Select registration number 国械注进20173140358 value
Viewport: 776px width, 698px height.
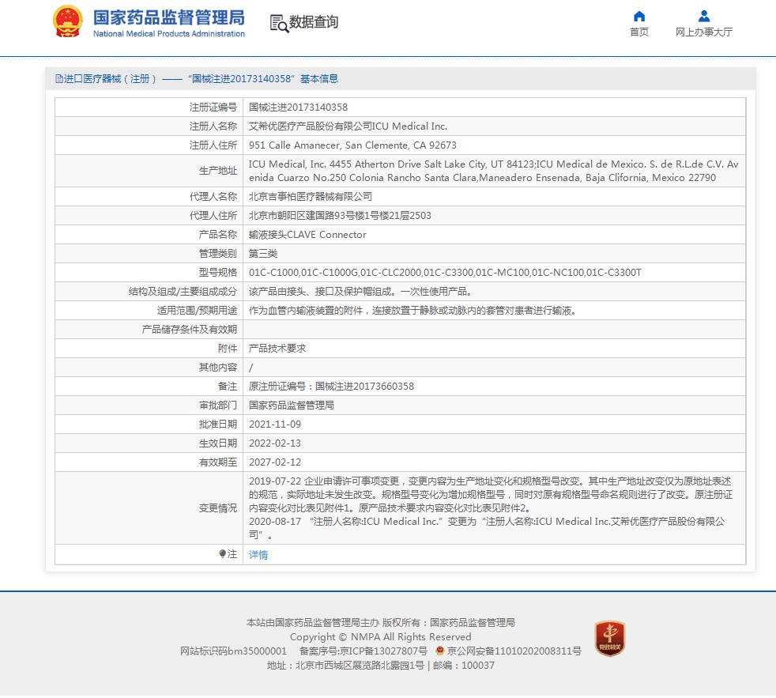298,107
